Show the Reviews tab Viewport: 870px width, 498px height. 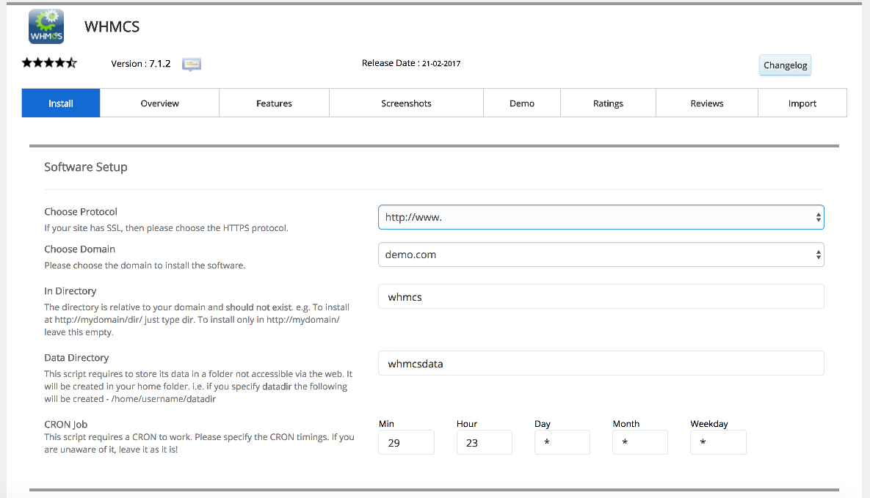click(707, 103)
